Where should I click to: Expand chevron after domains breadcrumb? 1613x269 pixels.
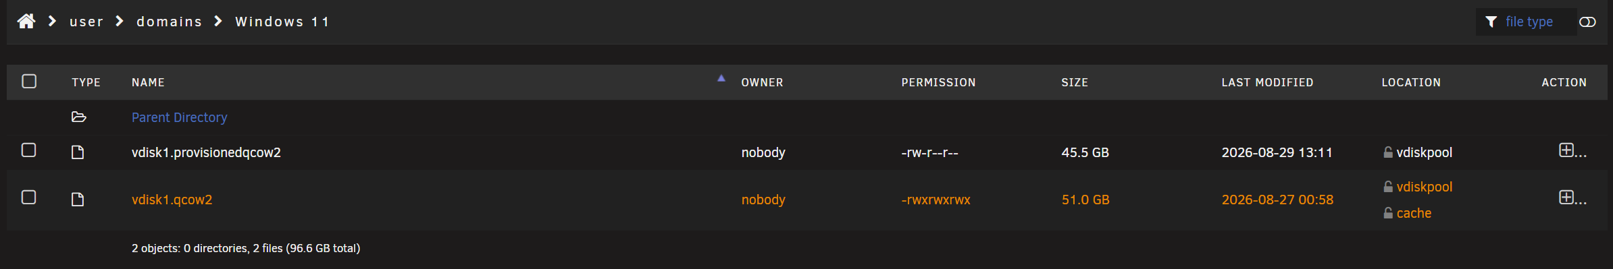coord(218,22)
